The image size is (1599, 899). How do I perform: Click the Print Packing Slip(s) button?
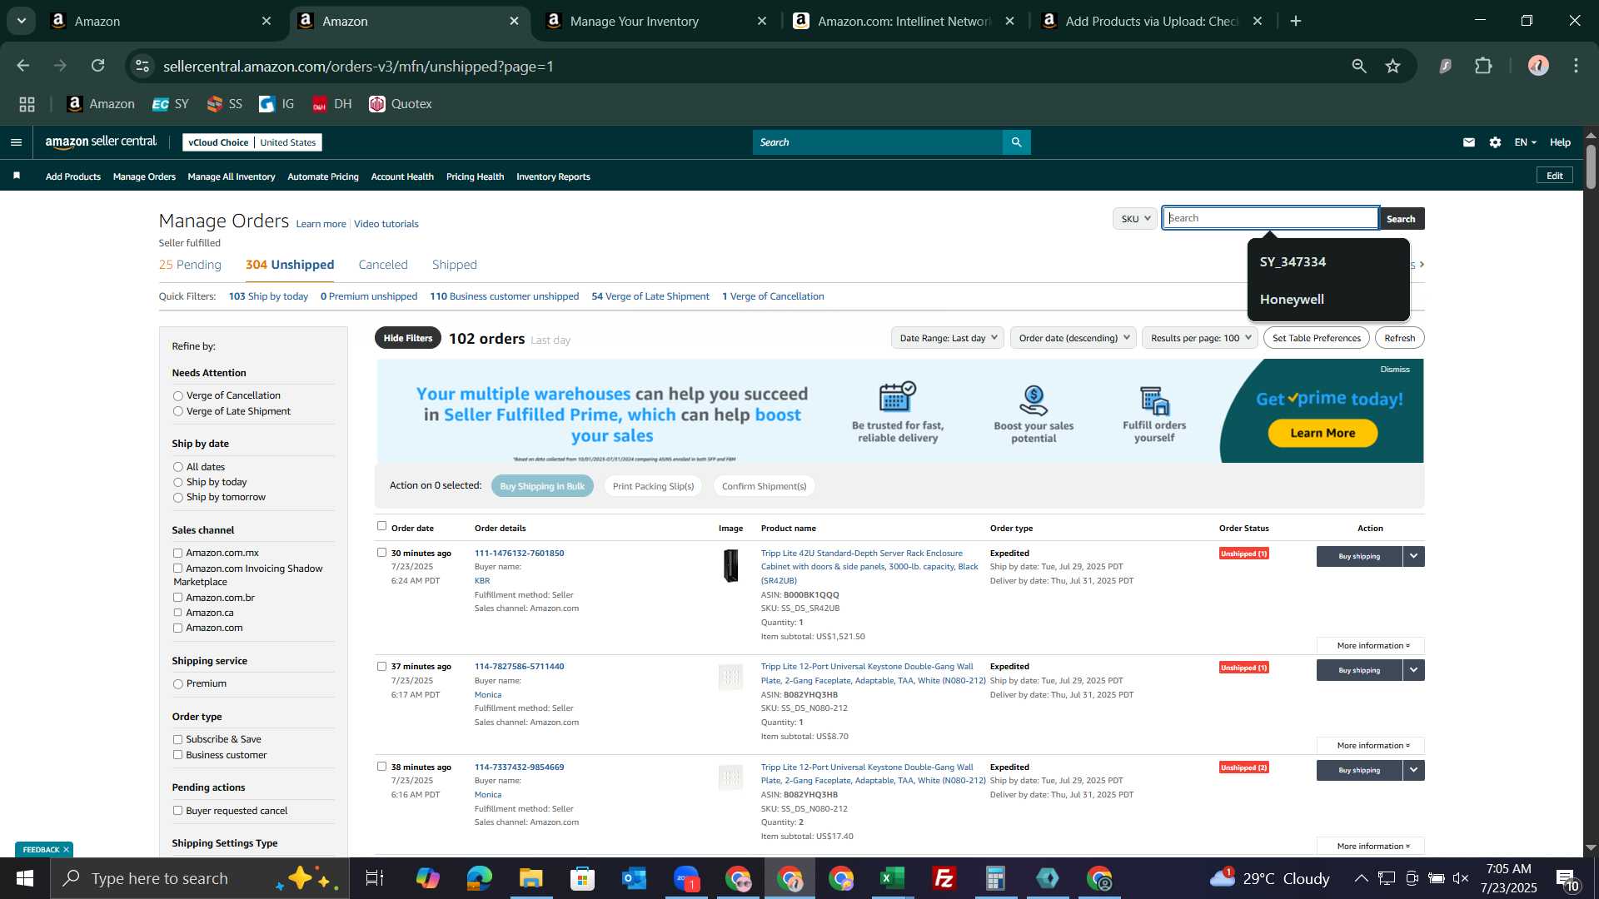(653, 486)
